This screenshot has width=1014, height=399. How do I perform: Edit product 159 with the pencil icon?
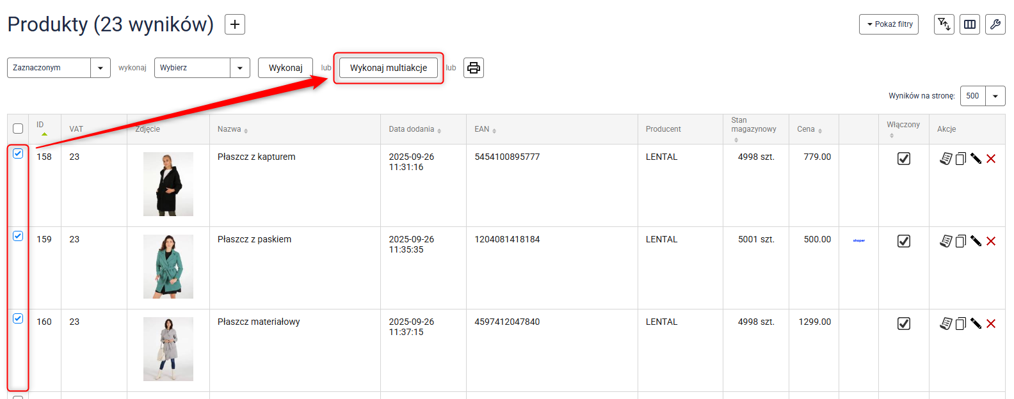point(976,241)
